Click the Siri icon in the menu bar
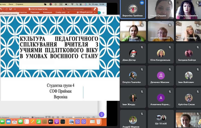 point(86,4)
